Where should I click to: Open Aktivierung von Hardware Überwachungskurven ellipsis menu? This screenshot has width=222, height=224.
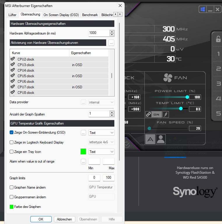click(111, 43)
